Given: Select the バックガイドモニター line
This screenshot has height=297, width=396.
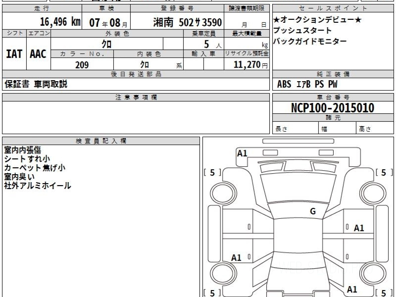Looking at the screenshot, I should click(x=310, y=41).
